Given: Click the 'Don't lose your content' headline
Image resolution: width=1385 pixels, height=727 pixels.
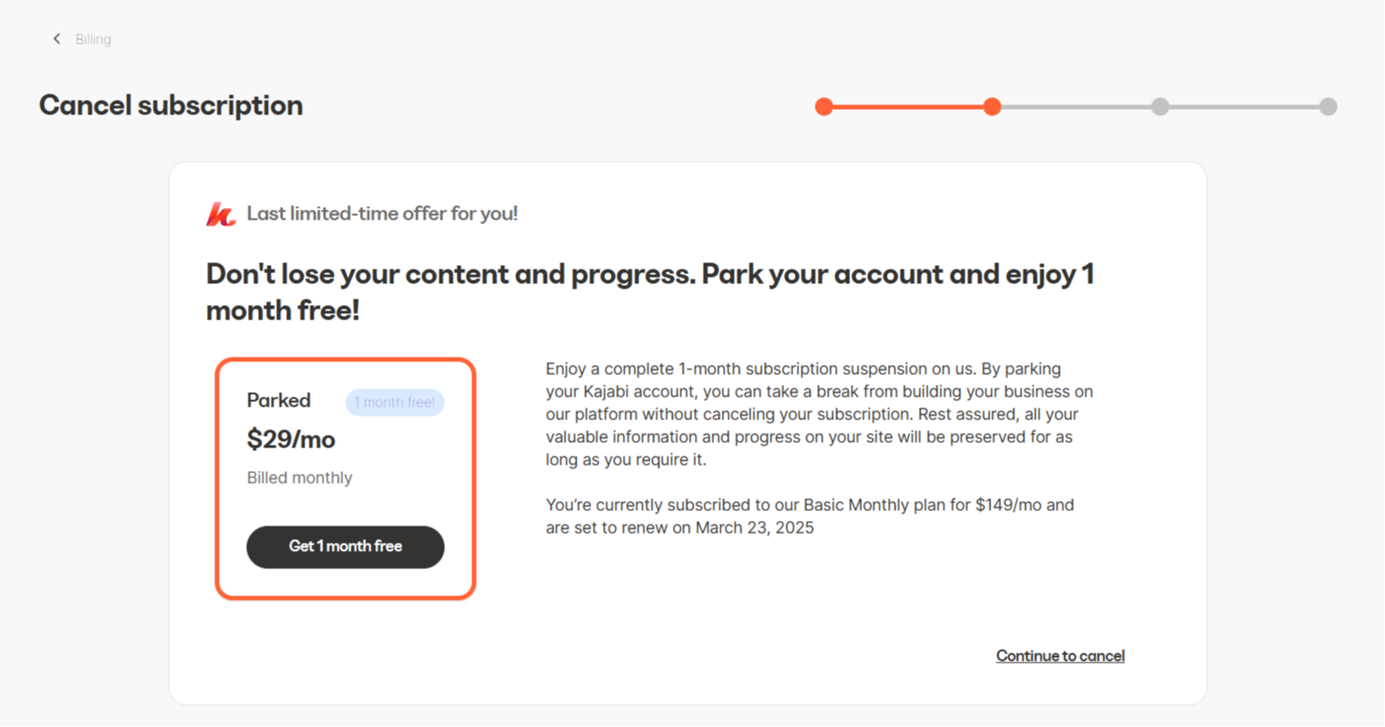Looking at the screenshot, I should (649, 291).
